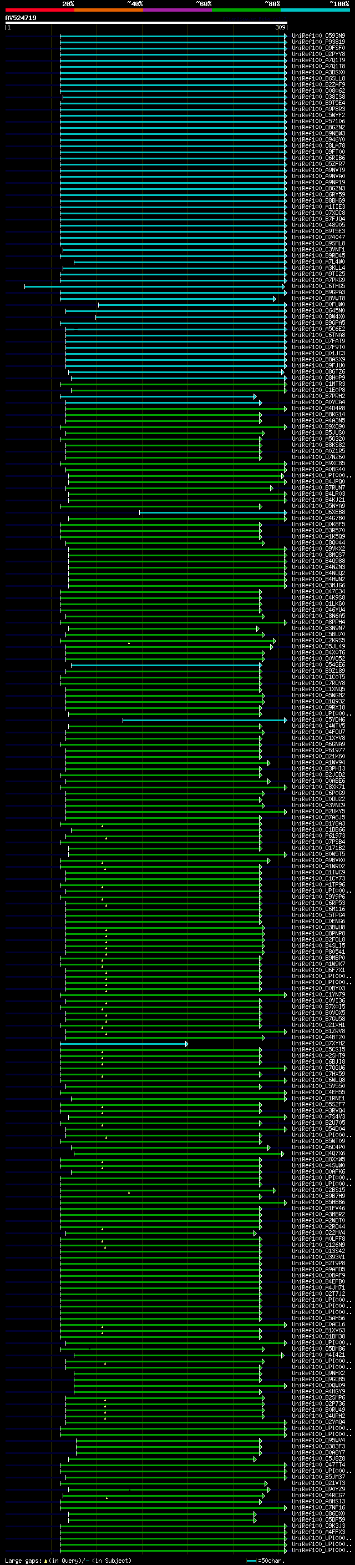355x1565 pixels.
Task: Select hit label UniRef100_Q8VWT8
Action: [x=318, y=299]
